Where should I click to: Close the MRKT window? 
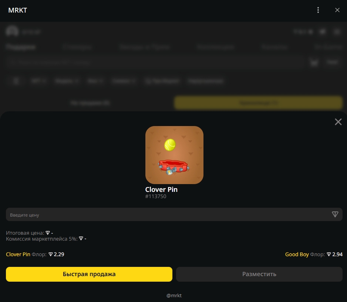[337, 10]
